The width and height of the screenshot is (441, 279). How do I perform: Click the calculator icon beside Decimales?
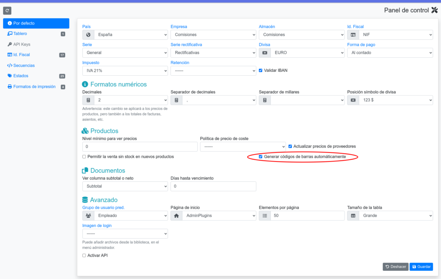(88, 100)
